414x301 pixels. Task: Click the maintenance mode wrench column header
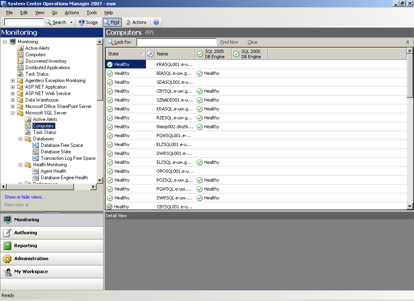150,54
